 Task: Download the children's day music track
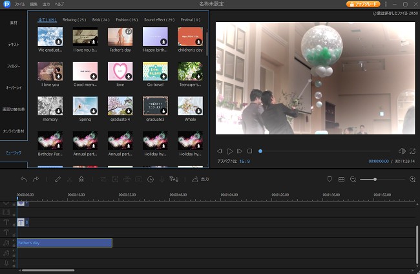pos(199,41)
